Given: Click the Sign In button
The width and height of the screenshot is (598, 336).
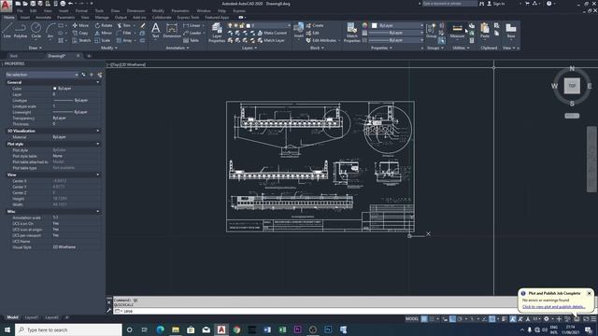Looking at the screenshot, I should click(496, 4).
